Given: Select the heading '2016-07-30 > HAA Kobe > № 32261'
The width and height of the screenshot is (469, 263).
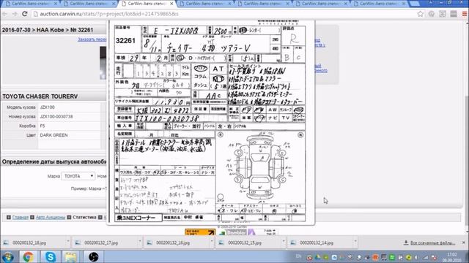Looking at the screenshot, I should 48,30.
